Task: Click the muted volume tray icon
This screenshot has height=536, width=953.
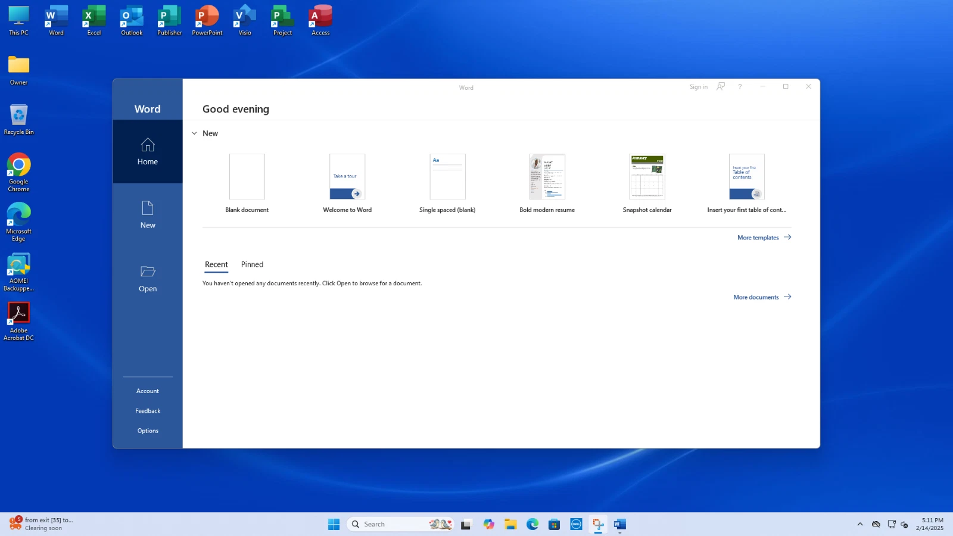Action: (905, 524)
